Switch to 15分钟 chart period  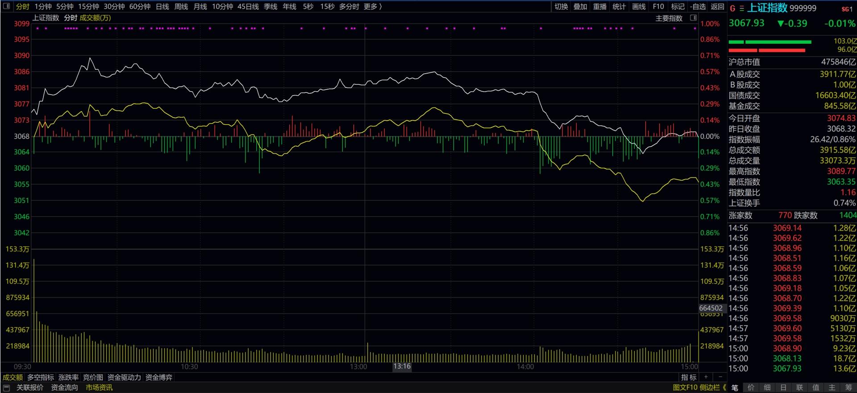pyautogui.click(x=88, y=6)
